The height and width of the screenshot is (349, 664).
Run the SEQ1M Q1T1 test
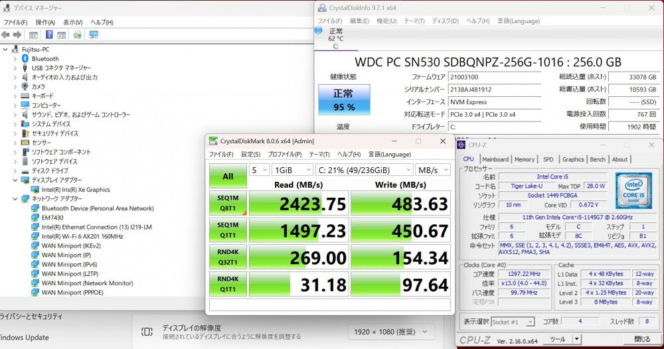tap(228, 230)
